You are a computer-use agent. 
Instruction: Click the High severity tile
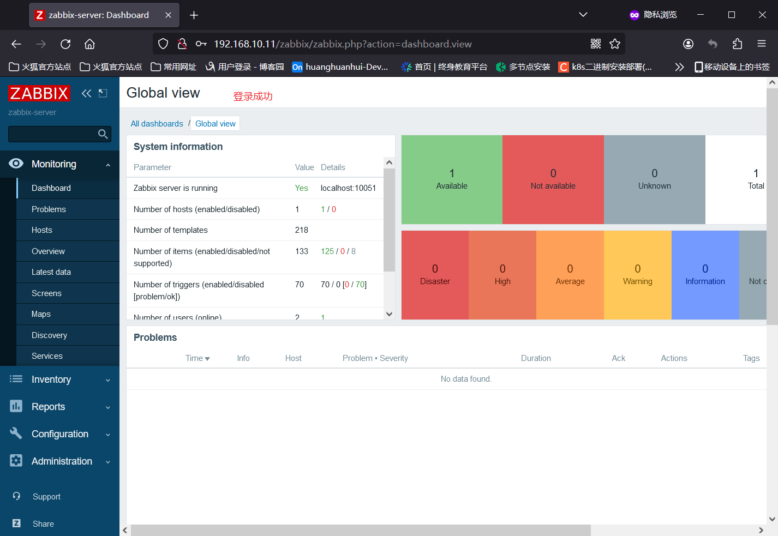pyautogui.click(x=502, y=275)
